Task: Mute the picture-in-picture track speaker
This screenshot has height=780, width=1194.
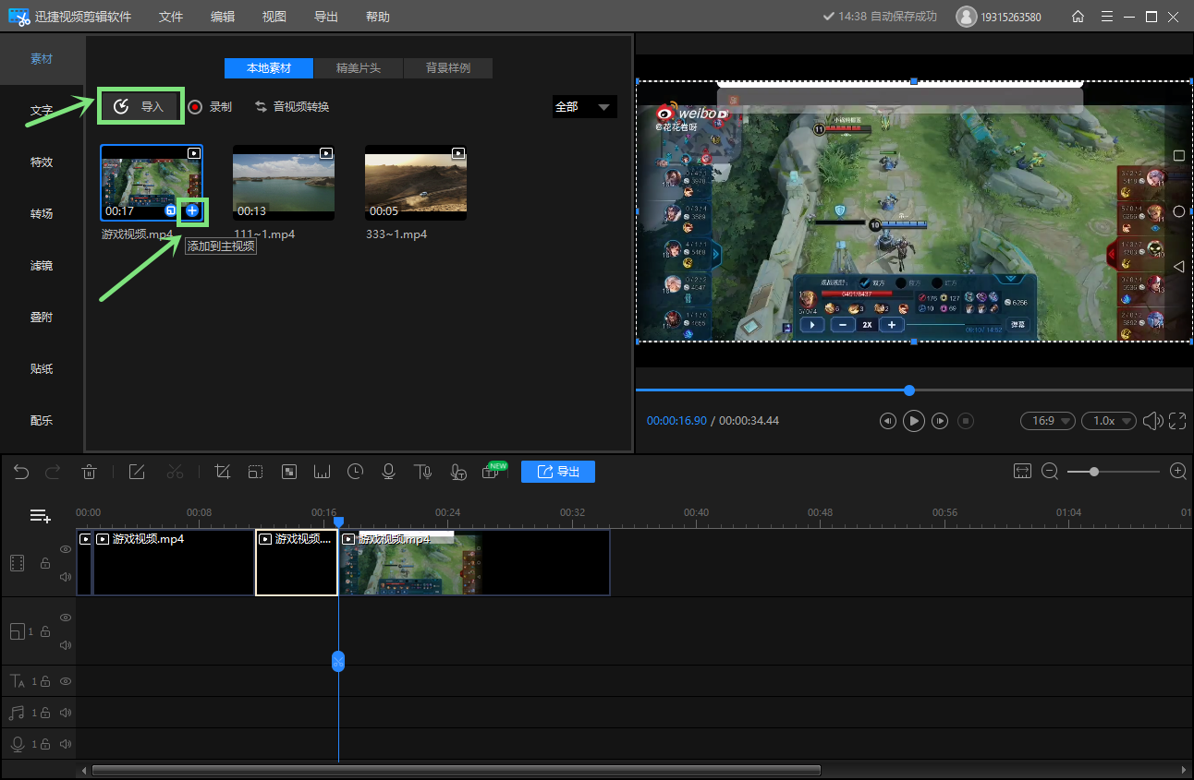Action: (x=66, y=646)
